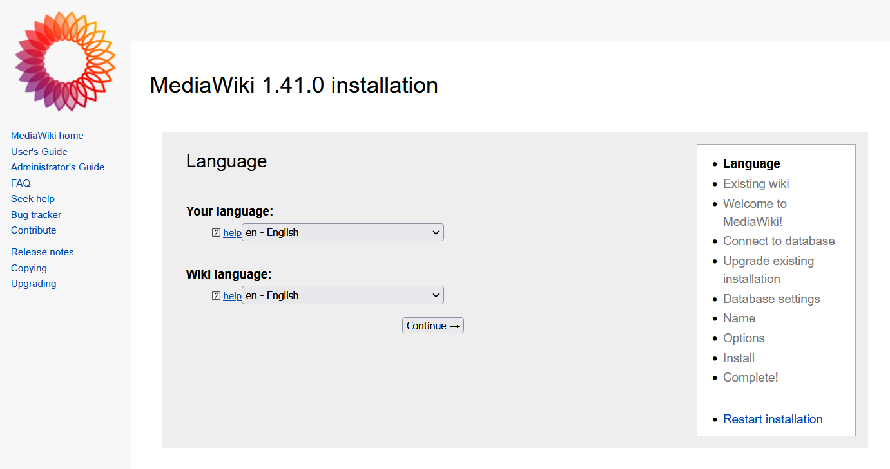Click the Existing wiki step

click(x=756, y=184)
